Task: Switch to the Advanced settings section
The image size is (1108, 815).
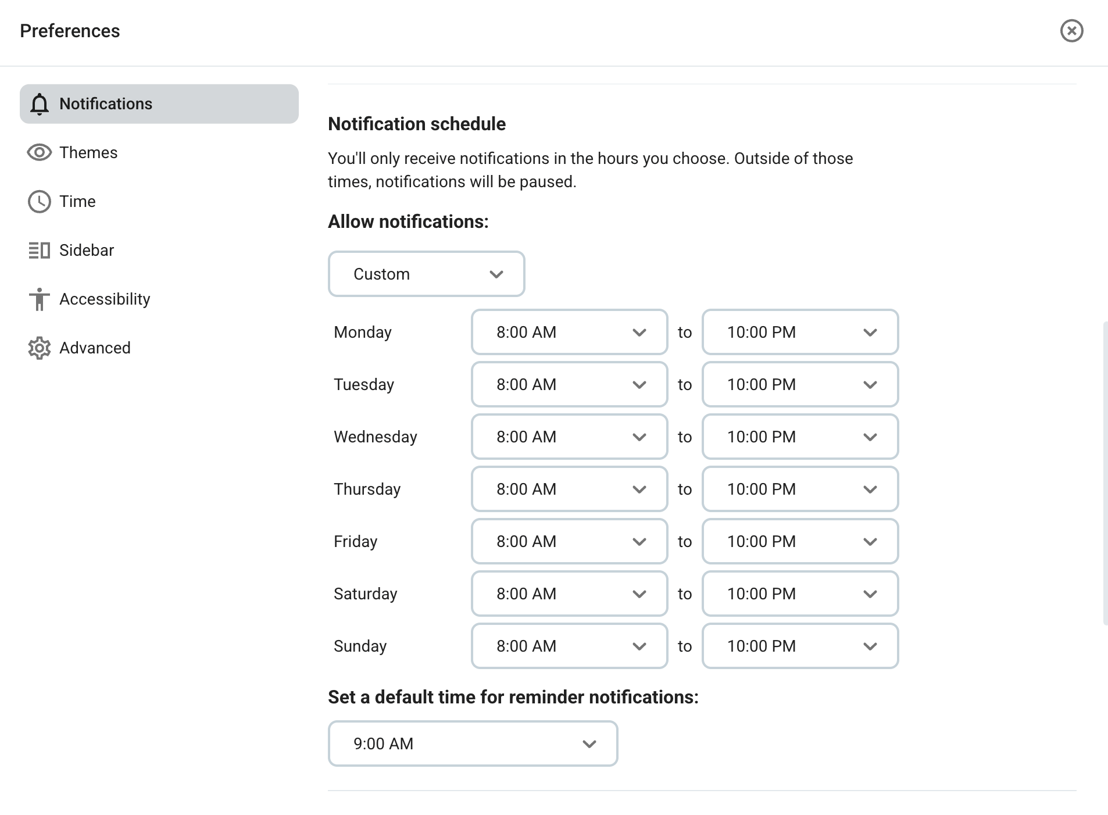Action: click(x=95, y=348)
